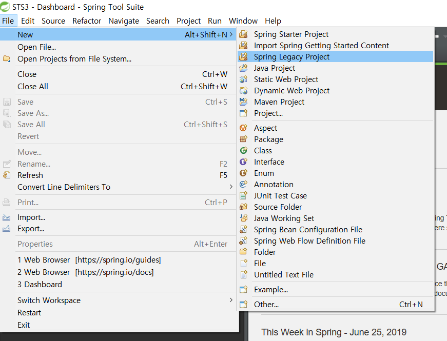Choose Maven Project from New submenu
447x341 pixels.
[x=335, y=102]
